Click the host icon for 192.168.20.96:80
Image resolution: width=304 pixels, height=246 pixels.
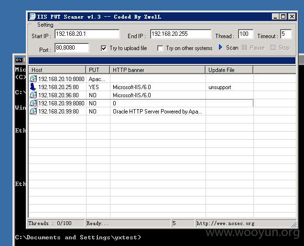33,95
